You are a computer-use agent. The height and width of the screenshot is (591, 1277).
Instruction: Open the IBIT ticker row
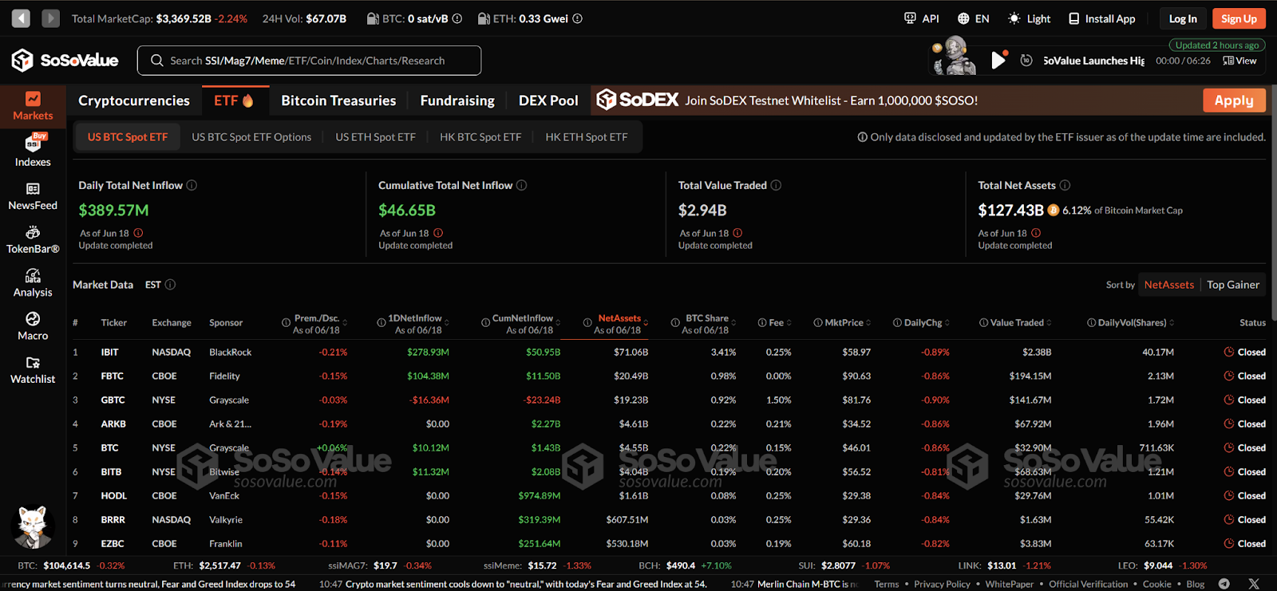[x=669, y=352]
